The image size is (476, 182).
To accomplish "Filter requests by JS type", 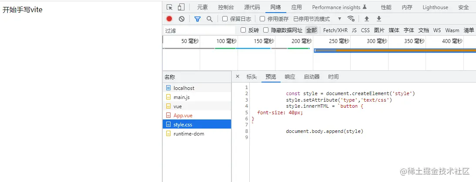I will point(354,30).
